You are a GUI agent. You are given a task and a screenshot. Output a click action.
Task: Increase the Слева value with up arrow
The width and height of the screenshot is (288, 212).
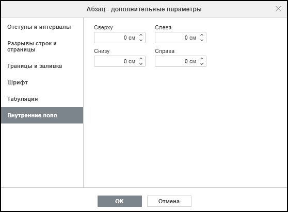tap(202, 35)
